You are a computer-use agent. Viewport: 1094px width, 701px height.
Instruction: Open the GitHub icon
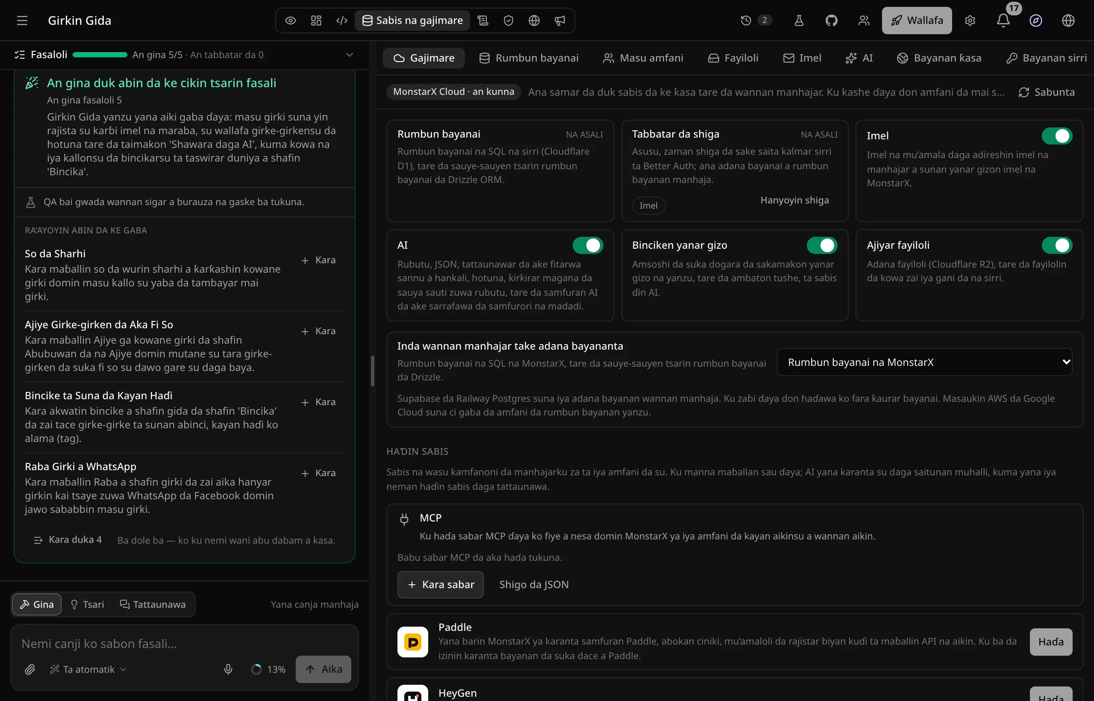832,21
